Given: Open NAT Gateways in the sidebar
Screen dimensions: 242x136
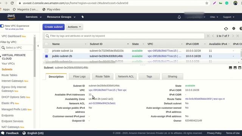Looking at the screenshot, I should pos(11,127).
